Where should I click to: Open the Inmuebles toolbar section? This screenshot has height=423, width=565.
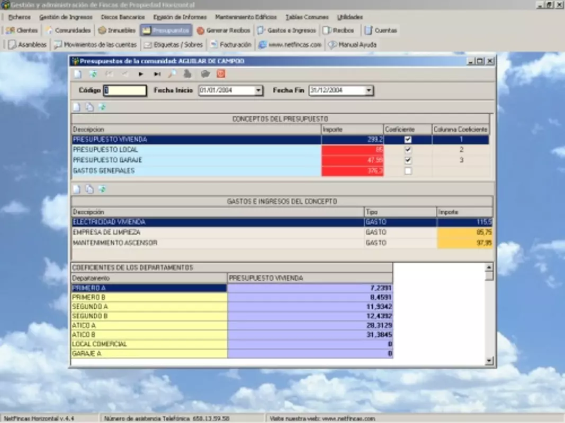(x=116, y=31)
